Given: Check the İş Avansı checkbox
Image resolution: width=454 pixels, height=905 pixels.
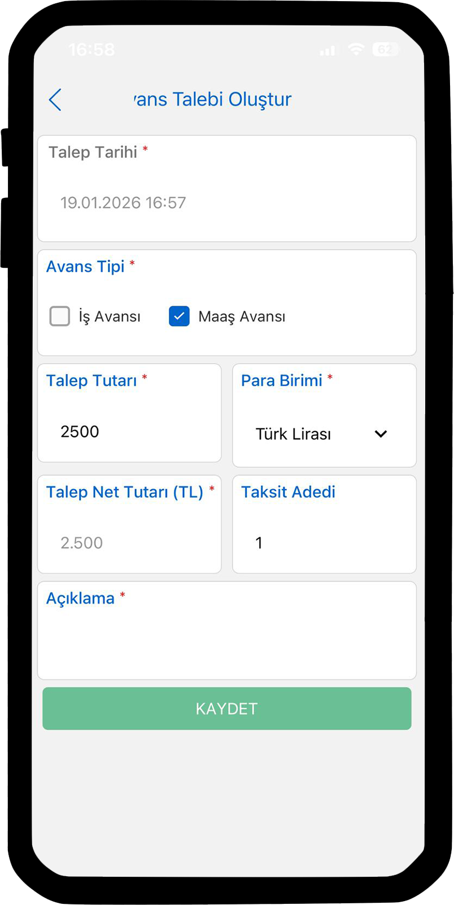Looking at the screenshot, I should (x=60, y=316).
